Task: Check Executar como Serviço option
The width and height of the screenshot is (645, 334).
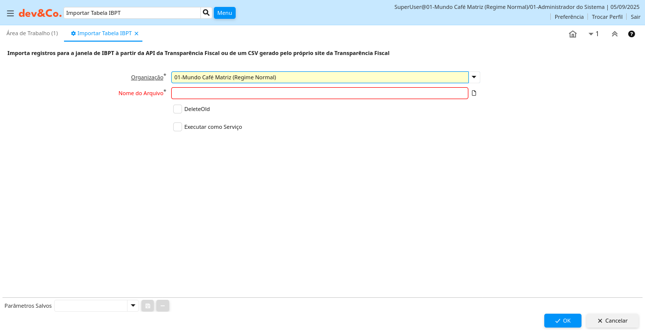Action: [178, 127]
